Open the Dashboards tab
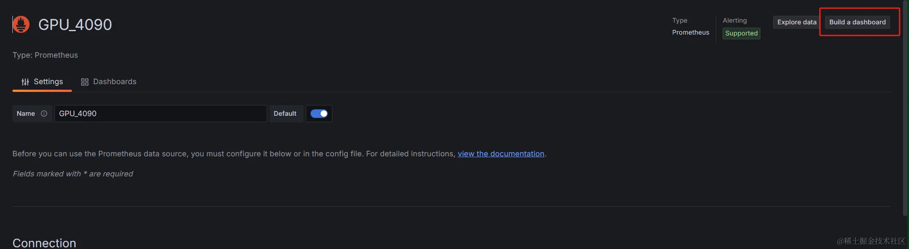Screen dimensions: 909x249 click(x=108, y=82)
